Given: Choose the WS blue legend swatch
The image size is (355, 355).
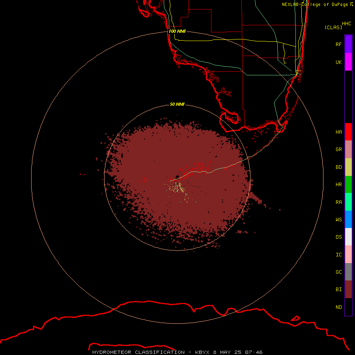Looking at the screenshot, I should [348, 219].
